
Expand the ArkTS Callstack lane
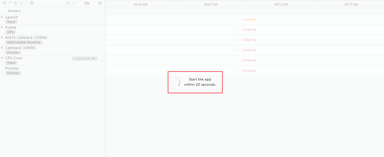tap(2, 37)
